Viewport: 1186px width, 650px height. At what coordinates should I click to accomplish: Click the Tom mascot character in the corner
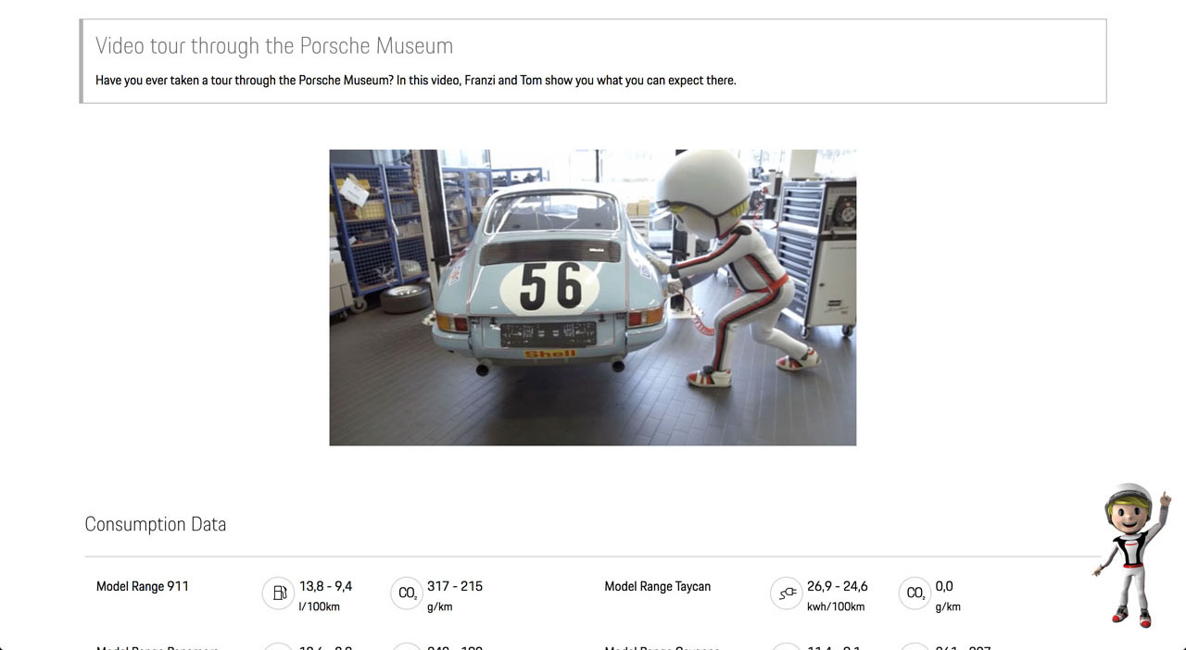[1131, 555]
